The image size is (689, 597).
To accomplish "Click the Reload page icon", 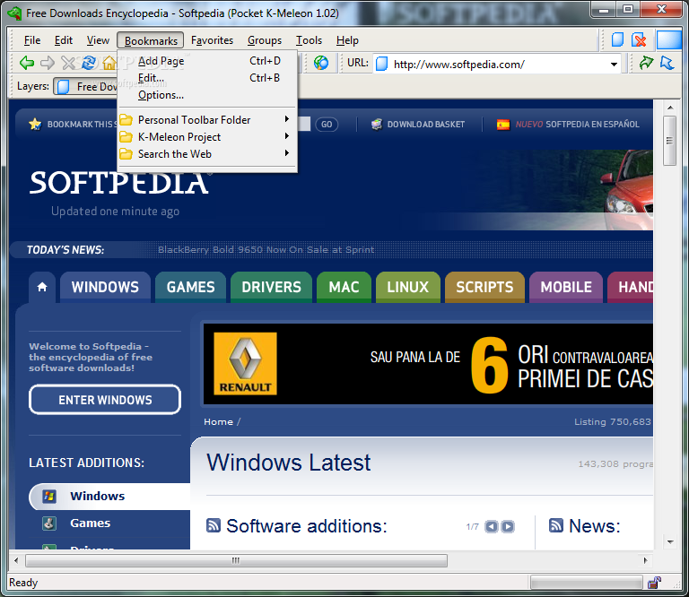I will 89,63.
